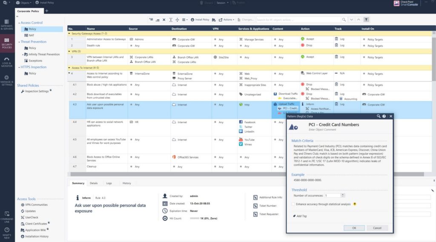Click the add rule above toolbar icon
This screenshot has width=436, height=242.
[x=151, y=20]
